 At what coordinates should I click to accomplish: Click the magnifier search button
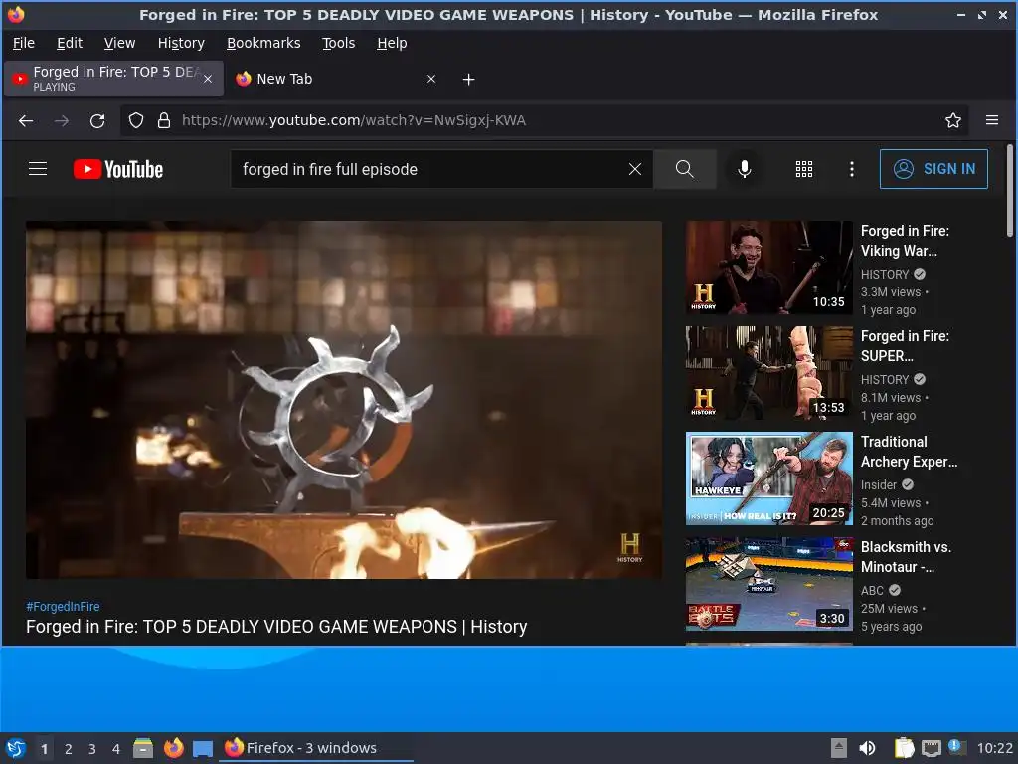click(x=684, y=169)
